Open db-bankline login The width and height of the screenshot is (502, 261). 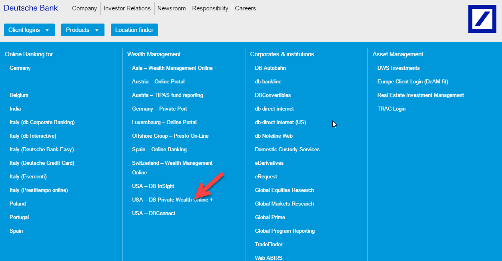268,81
